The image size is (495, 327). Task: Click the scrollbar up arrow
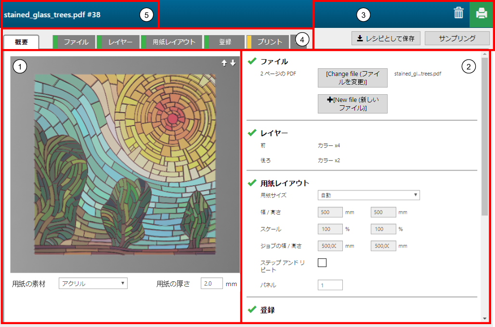(484, 54)
